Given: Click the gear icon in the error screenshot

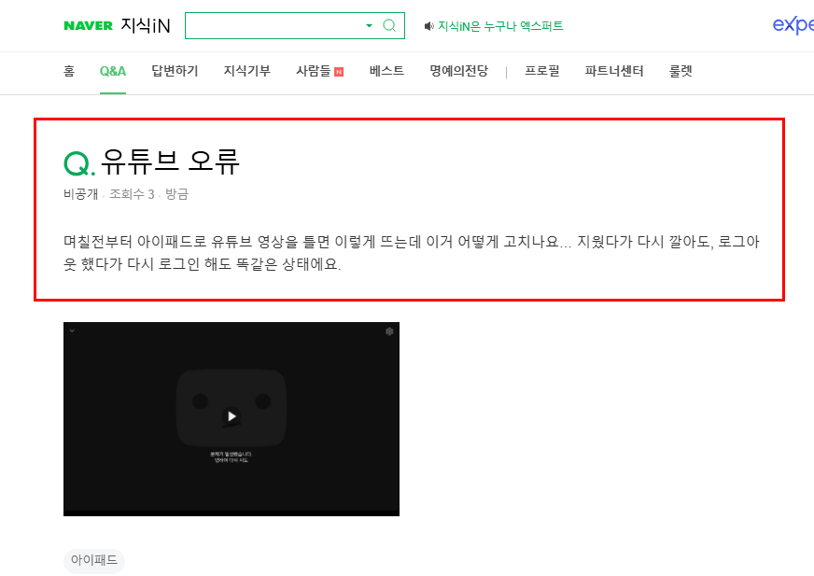Looking at the screenshot, I should tap(389, 332).
